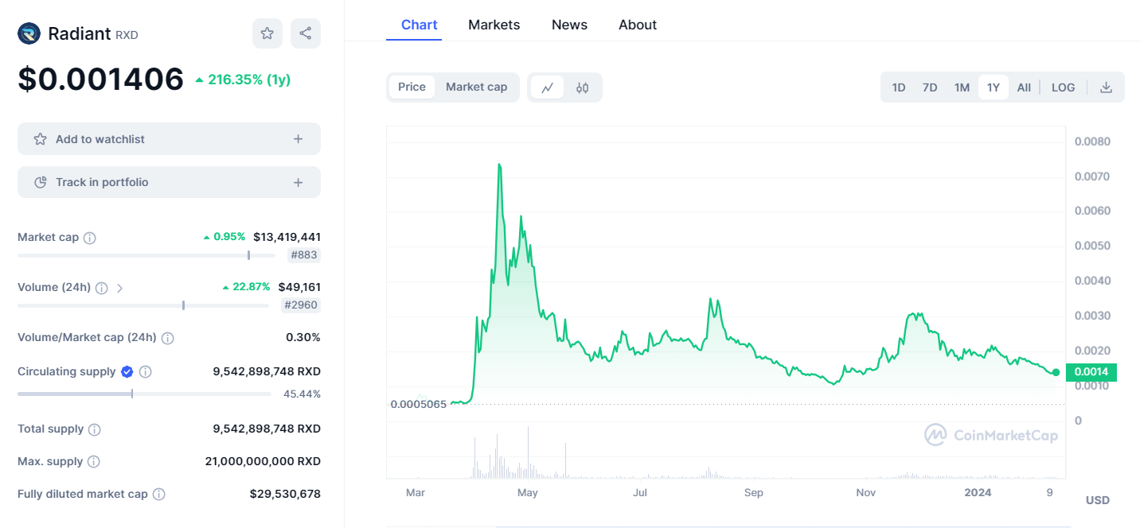
Task: Click Volume/Market cap (24h) info icon
Action: (x=167, y=338)
